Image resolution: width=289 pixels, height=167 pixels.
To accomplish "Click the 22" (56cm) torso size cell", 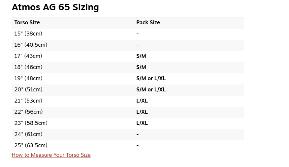I will click(28, 112).
